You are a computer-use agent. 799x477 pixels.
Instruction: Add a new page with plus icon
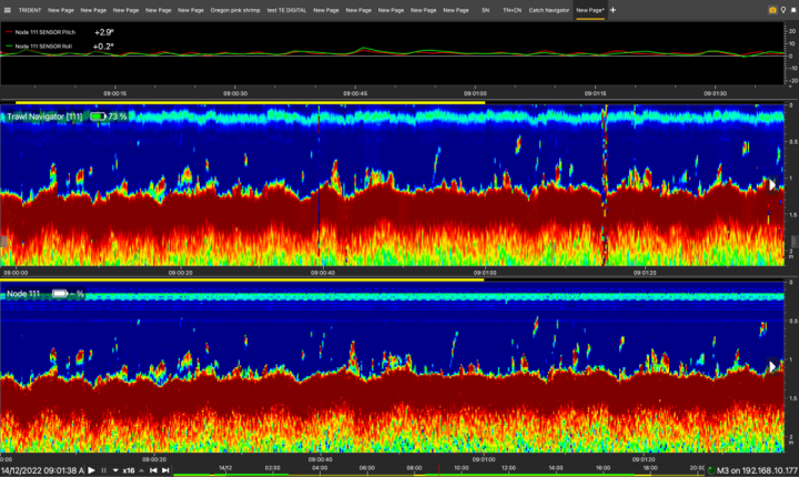(613, 10)
